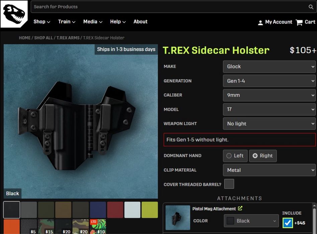Open the attachment COLOR dropdown showing Black
The height and width of the screenshot is (234, 317).
pyautogui.click(x=251, y=221)
